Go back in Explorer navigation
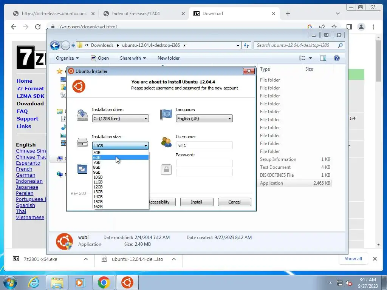 pyautogui.click(x=55, y=45)
